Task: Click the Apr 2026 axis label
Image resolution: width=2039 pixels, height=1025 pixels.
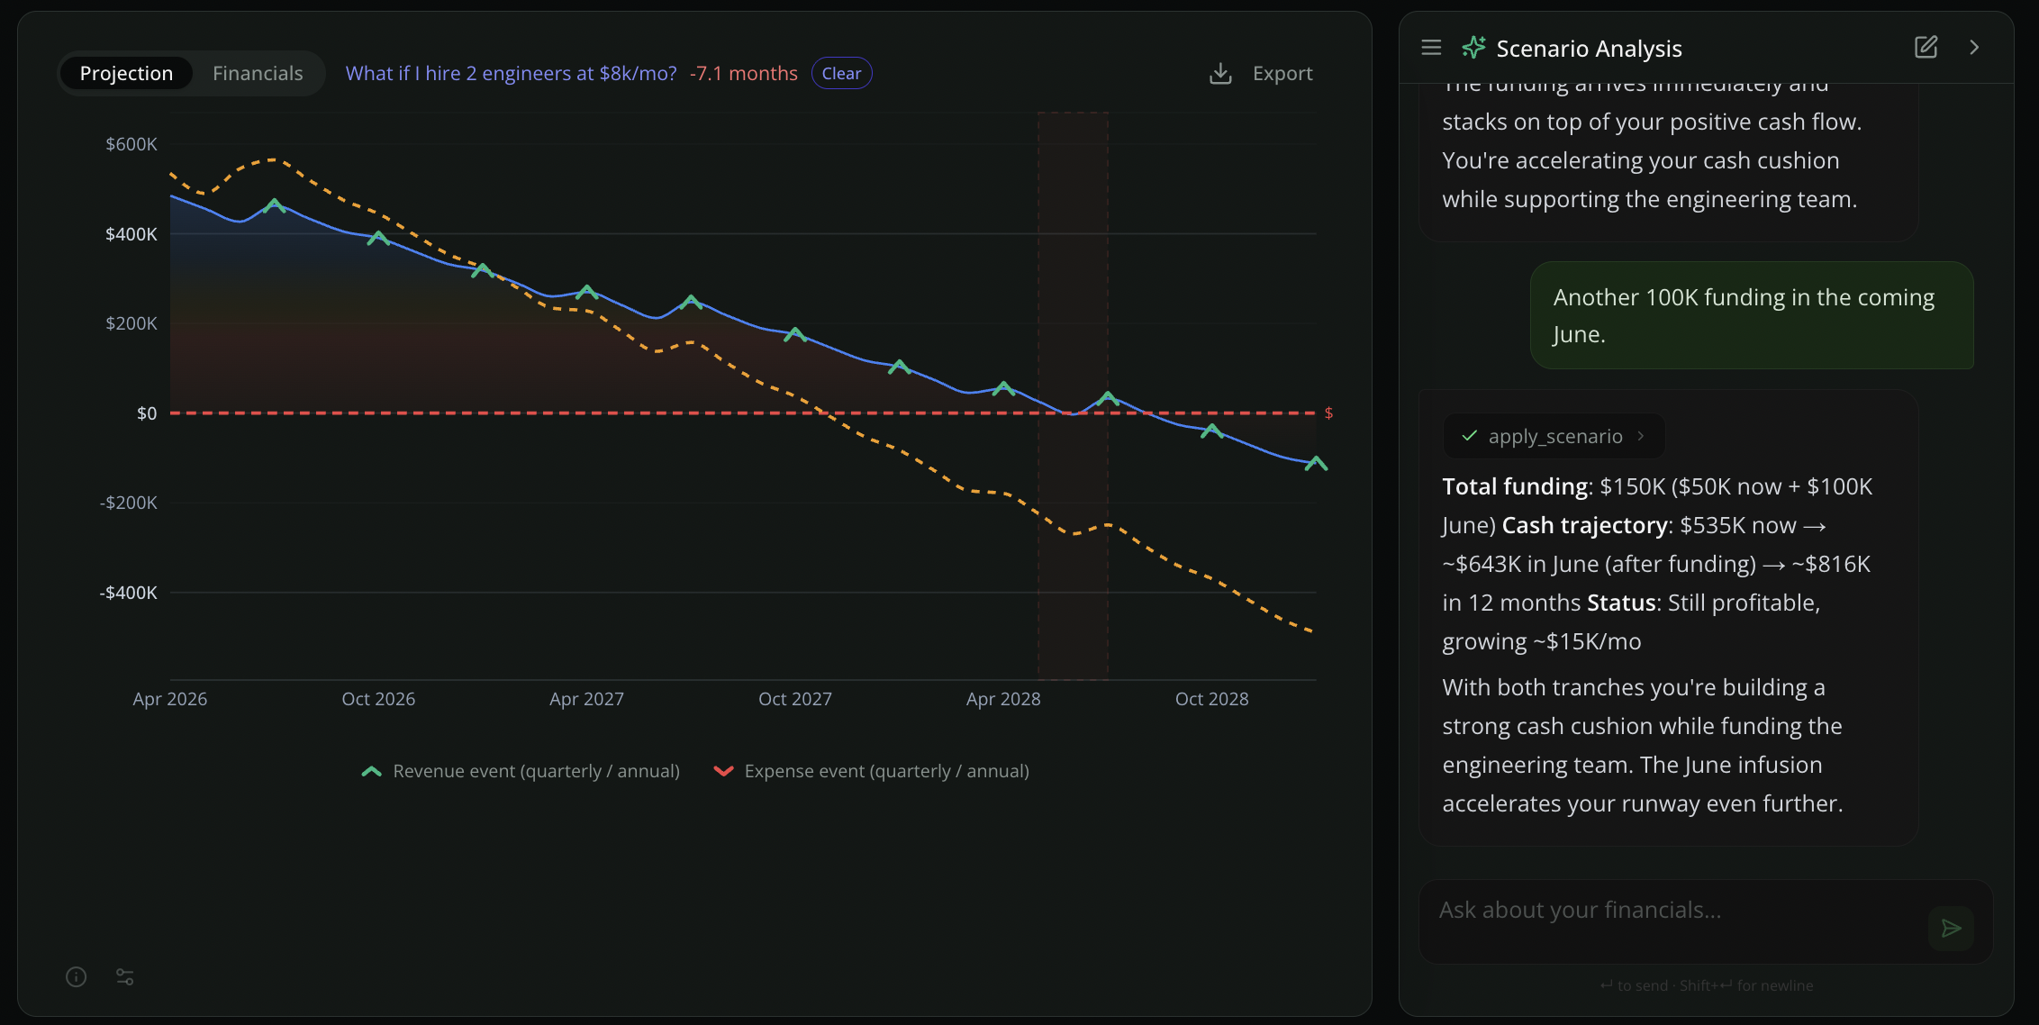Action: coord(169,699)
